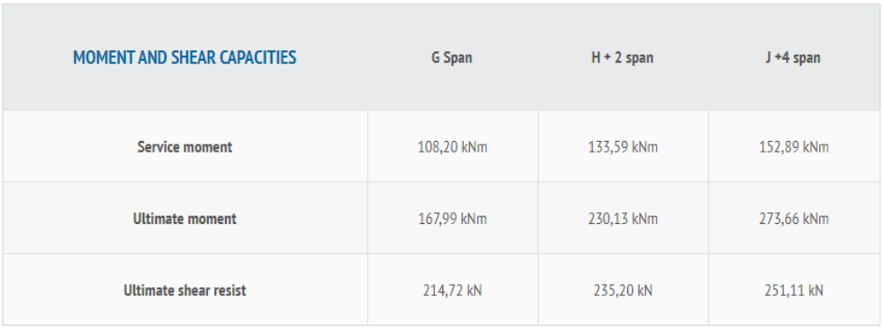Click the Service moment row label
The image size is (882, 327).
184,147
